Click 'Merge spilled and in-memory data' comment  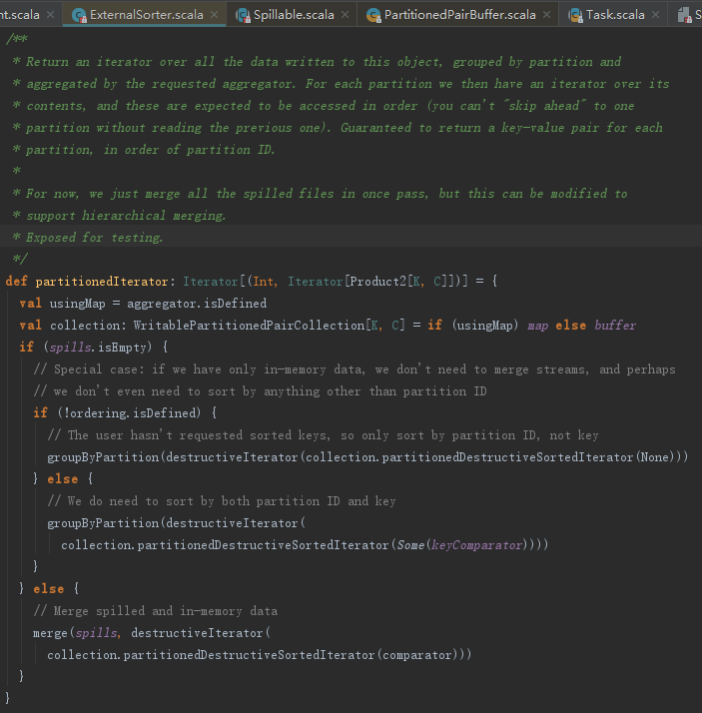(x=155, y=611)
